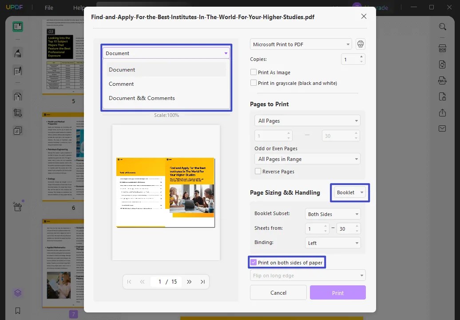Check Print in grayscale option

click(x=254, y=83)
